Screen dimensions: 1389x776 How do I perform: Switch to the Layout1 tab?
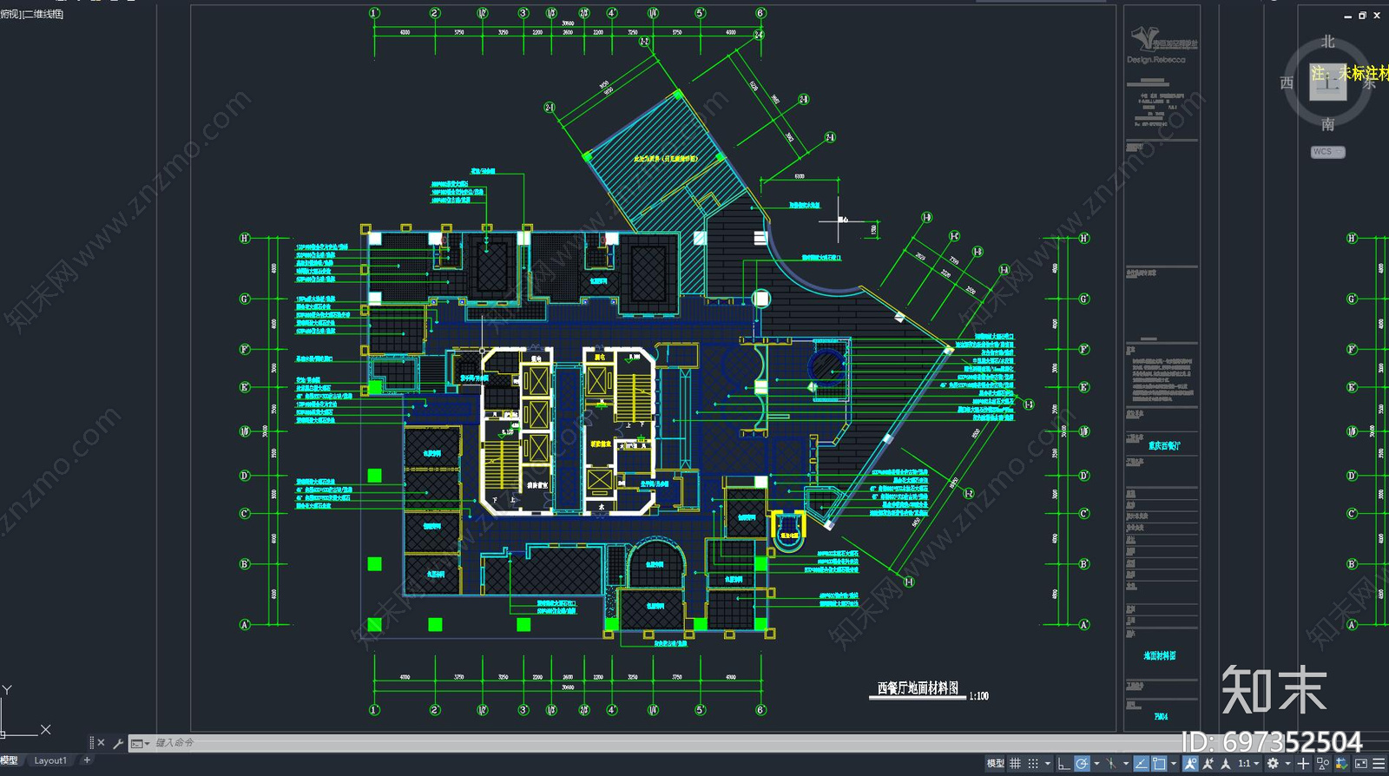tap(50, 760)
